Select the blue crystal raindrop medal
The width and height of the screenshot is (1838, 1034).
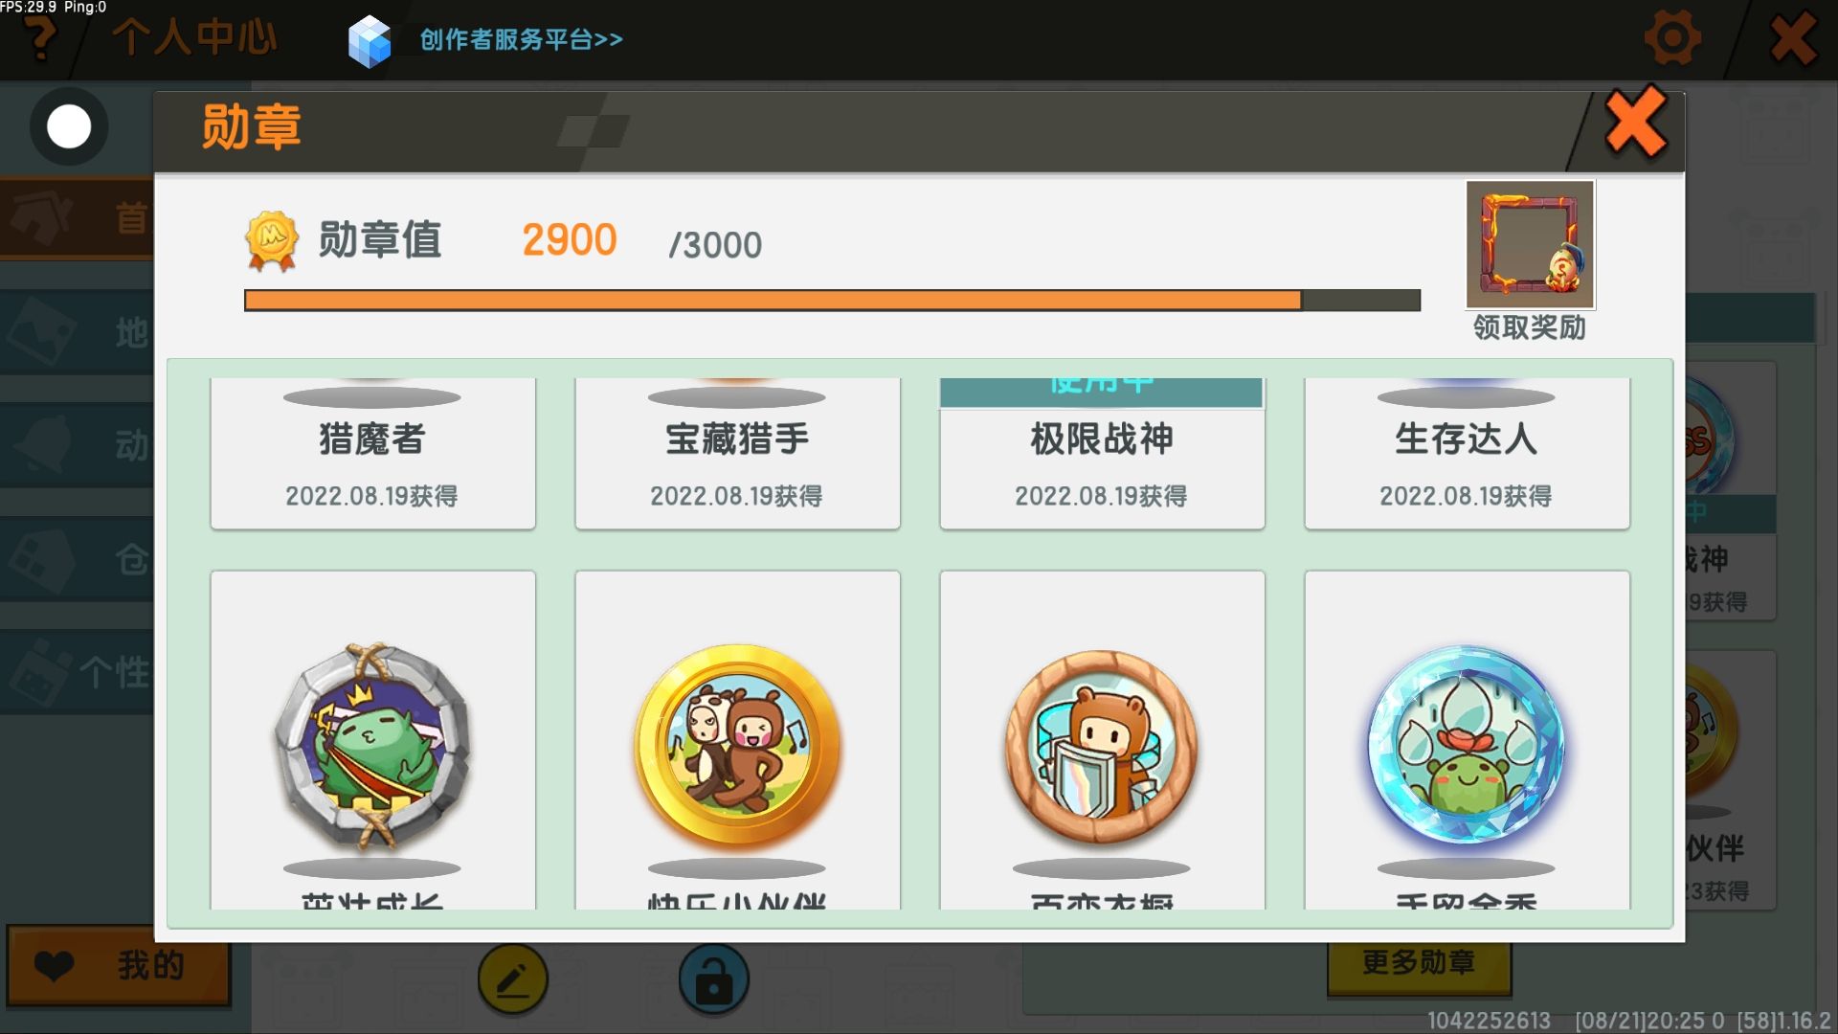1467,745
